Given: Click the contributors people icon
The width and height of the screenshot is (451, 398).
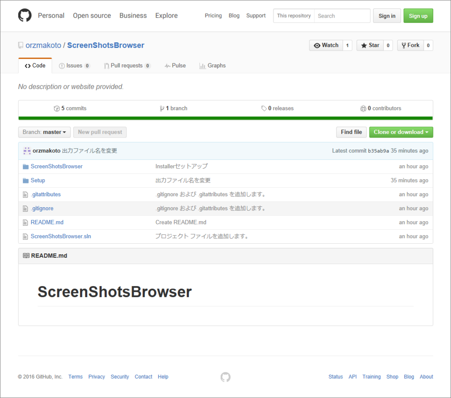Looking at the screenshot, I should coord(363,108).
